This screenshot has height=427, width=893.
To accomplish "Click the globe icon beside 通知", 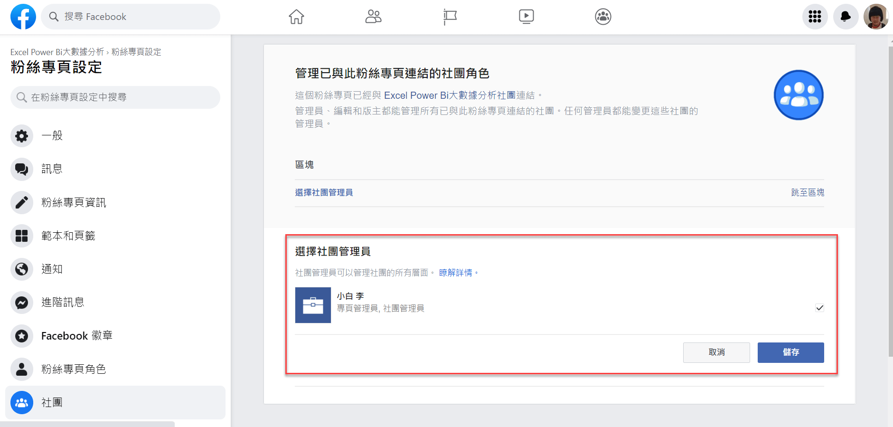I will [x=22, y=269].
